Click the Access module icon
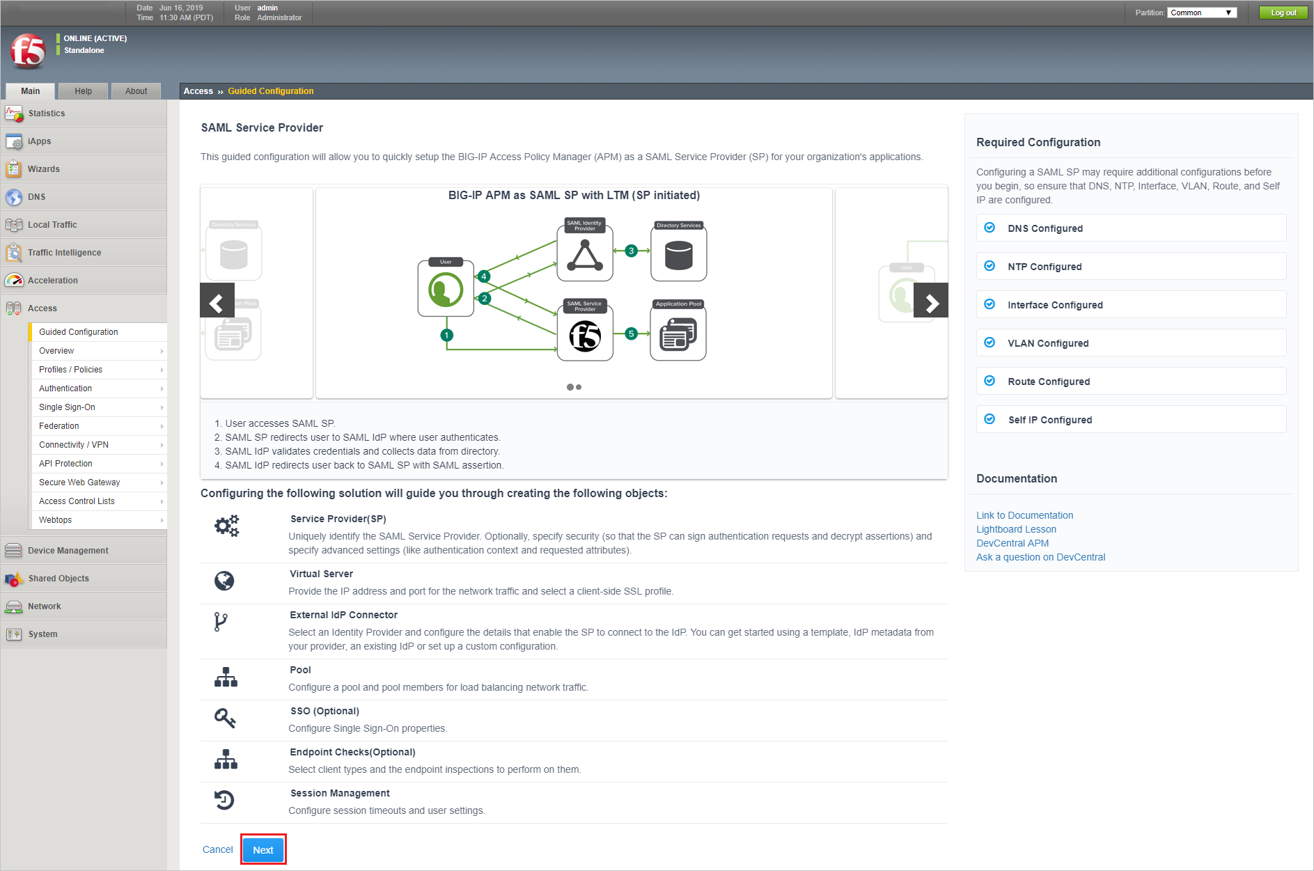 [x=14, y=308]
